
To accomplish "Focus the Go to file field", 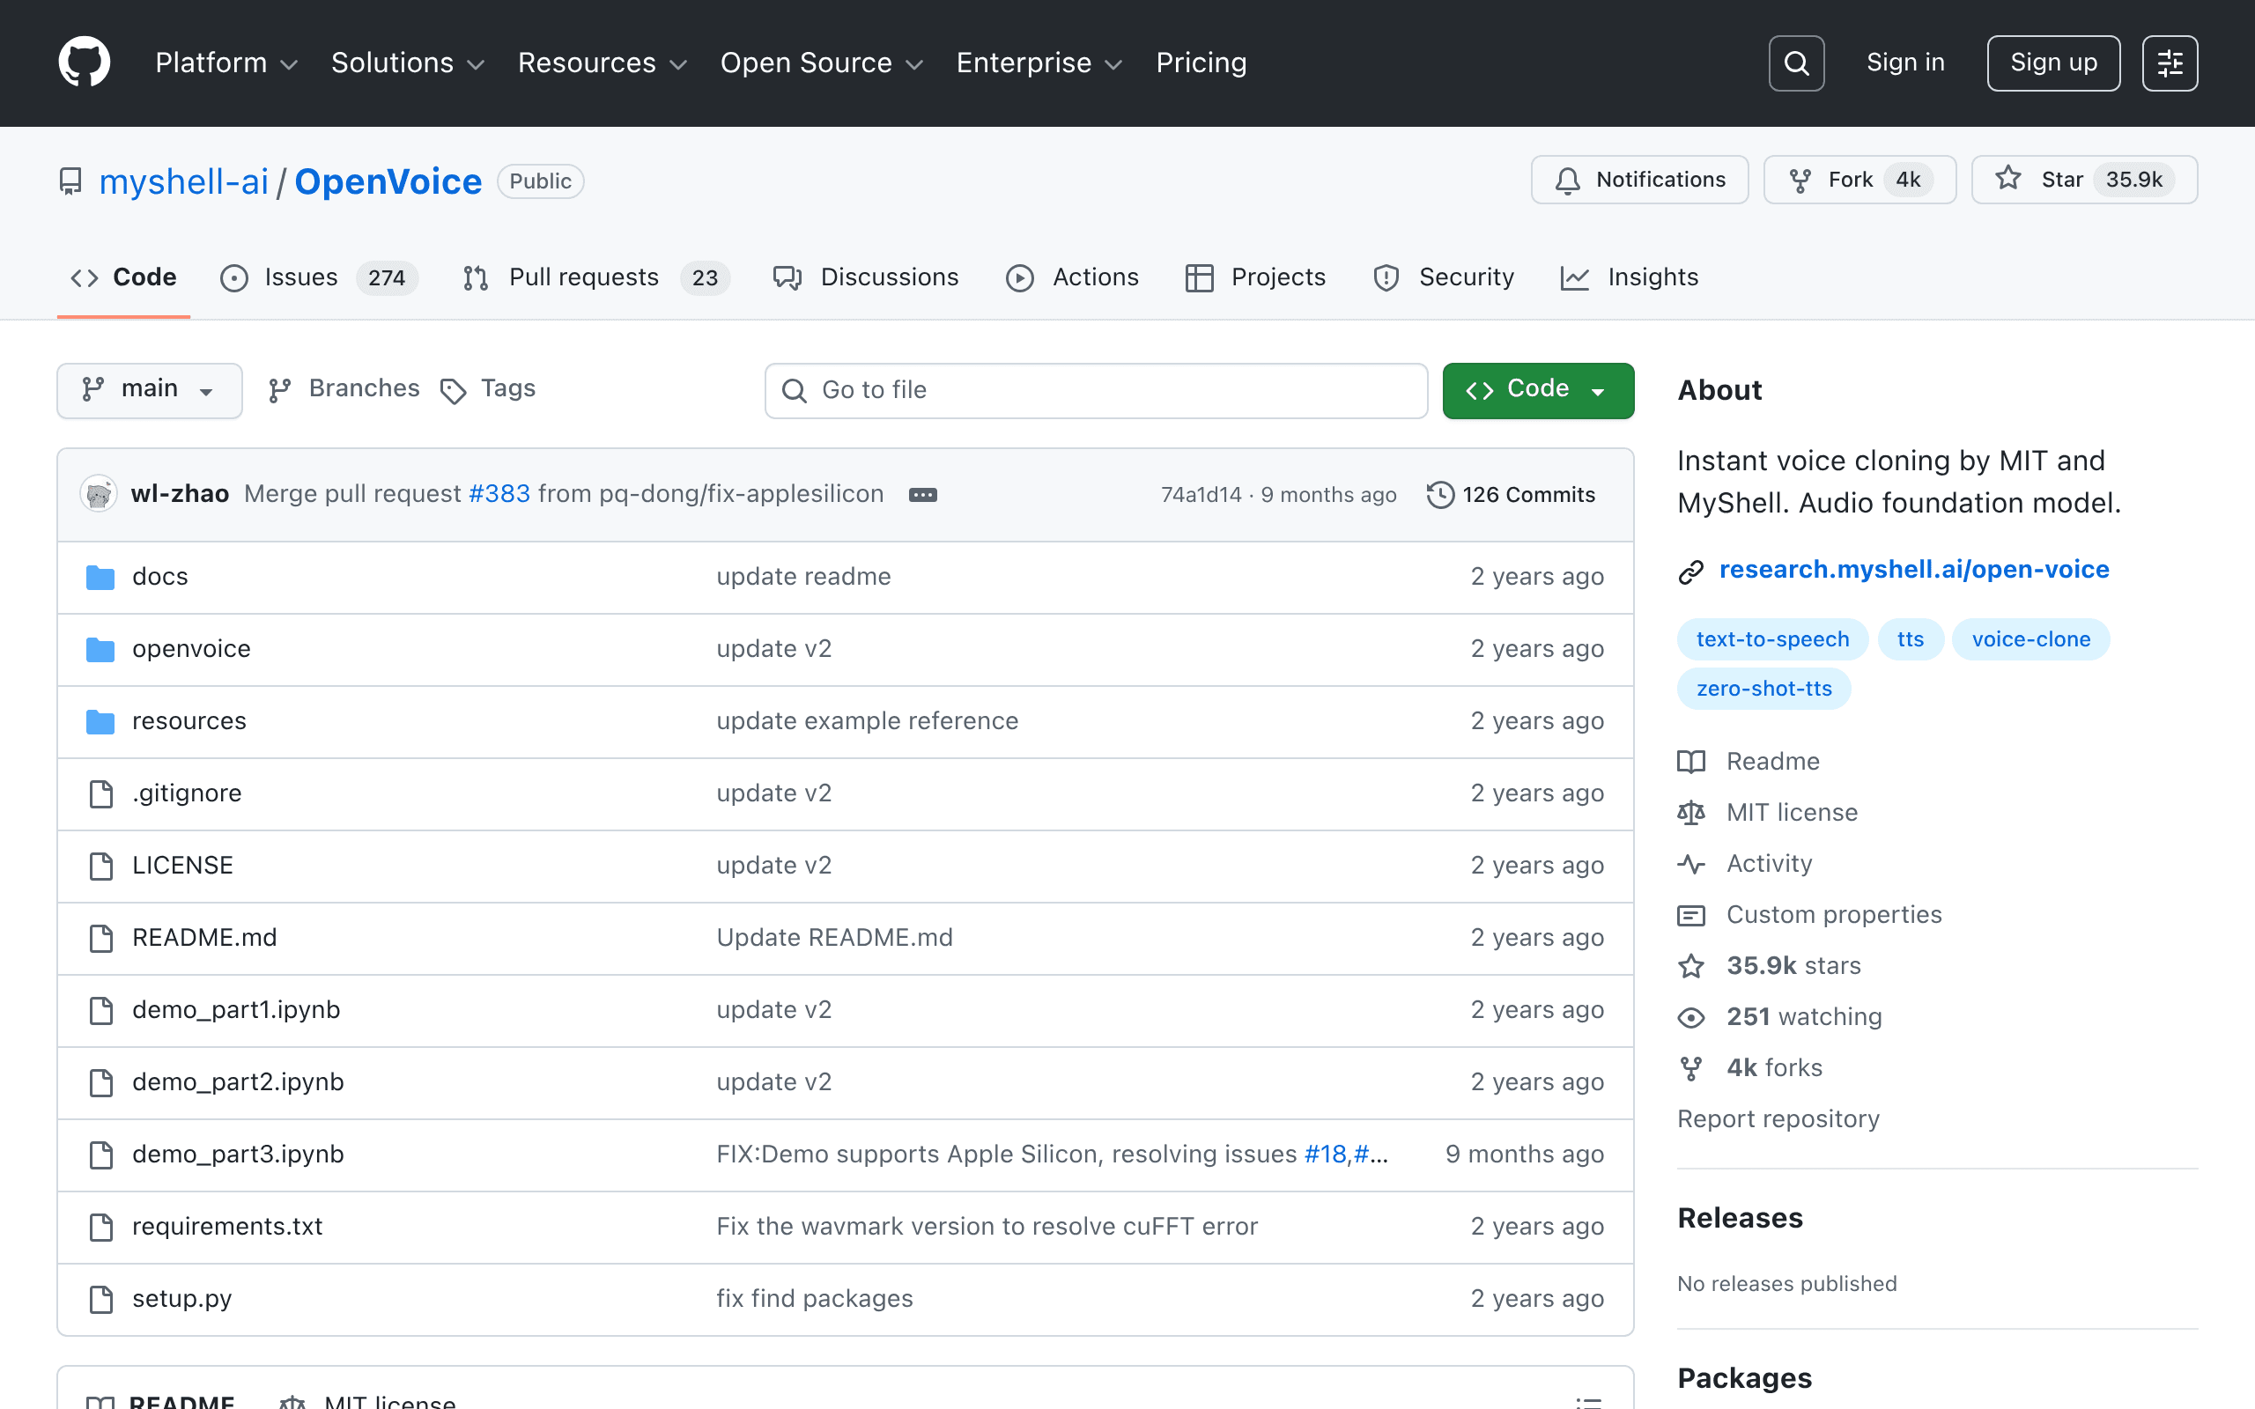I will [x=1096, y=389].
